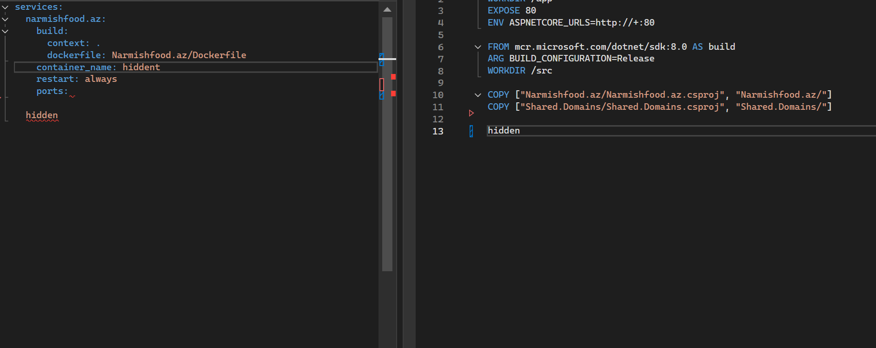876x348 pixels.
Task: Collapse the narmishfood.az section
Action: pos(5,20)
